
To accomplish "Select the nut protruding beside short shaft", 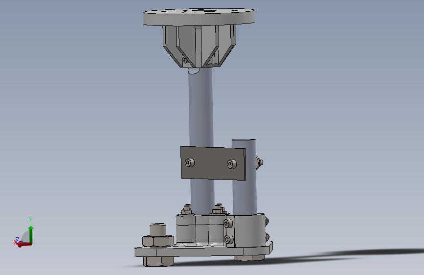I will coord(259,162).
